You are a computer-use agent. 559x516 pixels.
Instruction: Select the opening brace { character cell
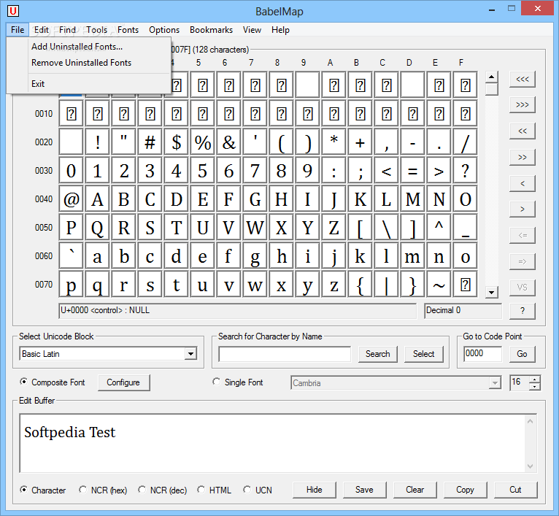click(x=360, y=285)
